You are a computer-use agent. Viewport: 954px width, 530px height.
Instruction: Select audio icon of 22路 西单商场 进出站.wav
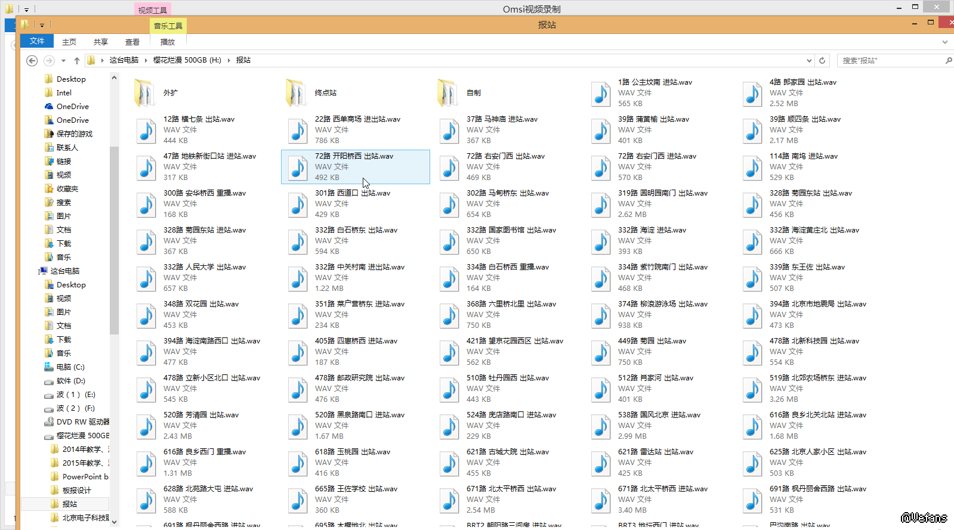point(298,130)
